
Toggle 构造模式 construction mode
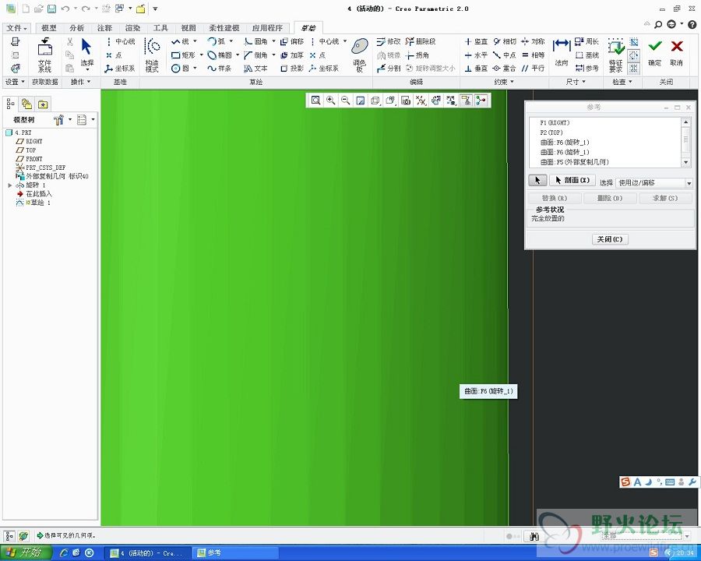pyautogui.click(x=152, y=55)
